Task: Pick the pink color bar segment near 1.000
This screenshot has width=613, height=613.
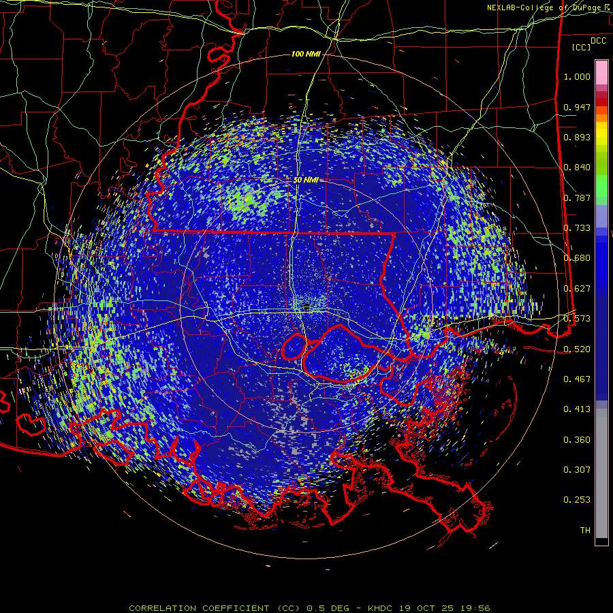Action: tap(601, 73)
